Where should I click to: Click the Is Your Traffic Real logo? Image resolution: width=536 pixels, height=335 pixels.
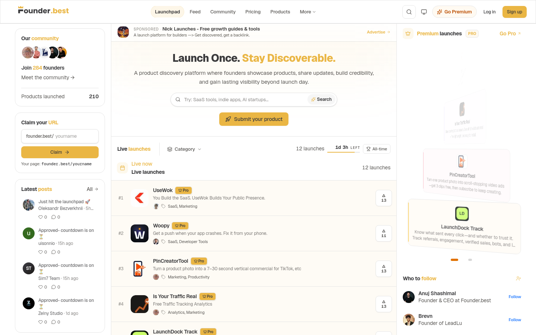point(140,304)
